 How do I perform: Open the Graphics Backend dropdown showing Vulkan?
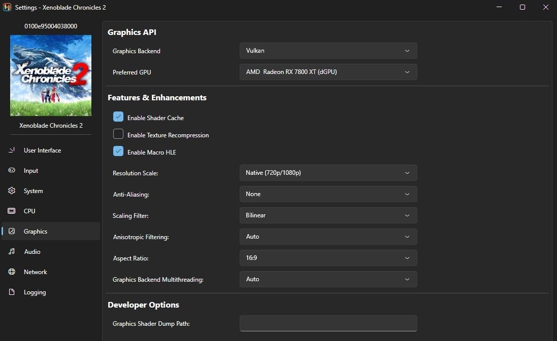point(328,51)
